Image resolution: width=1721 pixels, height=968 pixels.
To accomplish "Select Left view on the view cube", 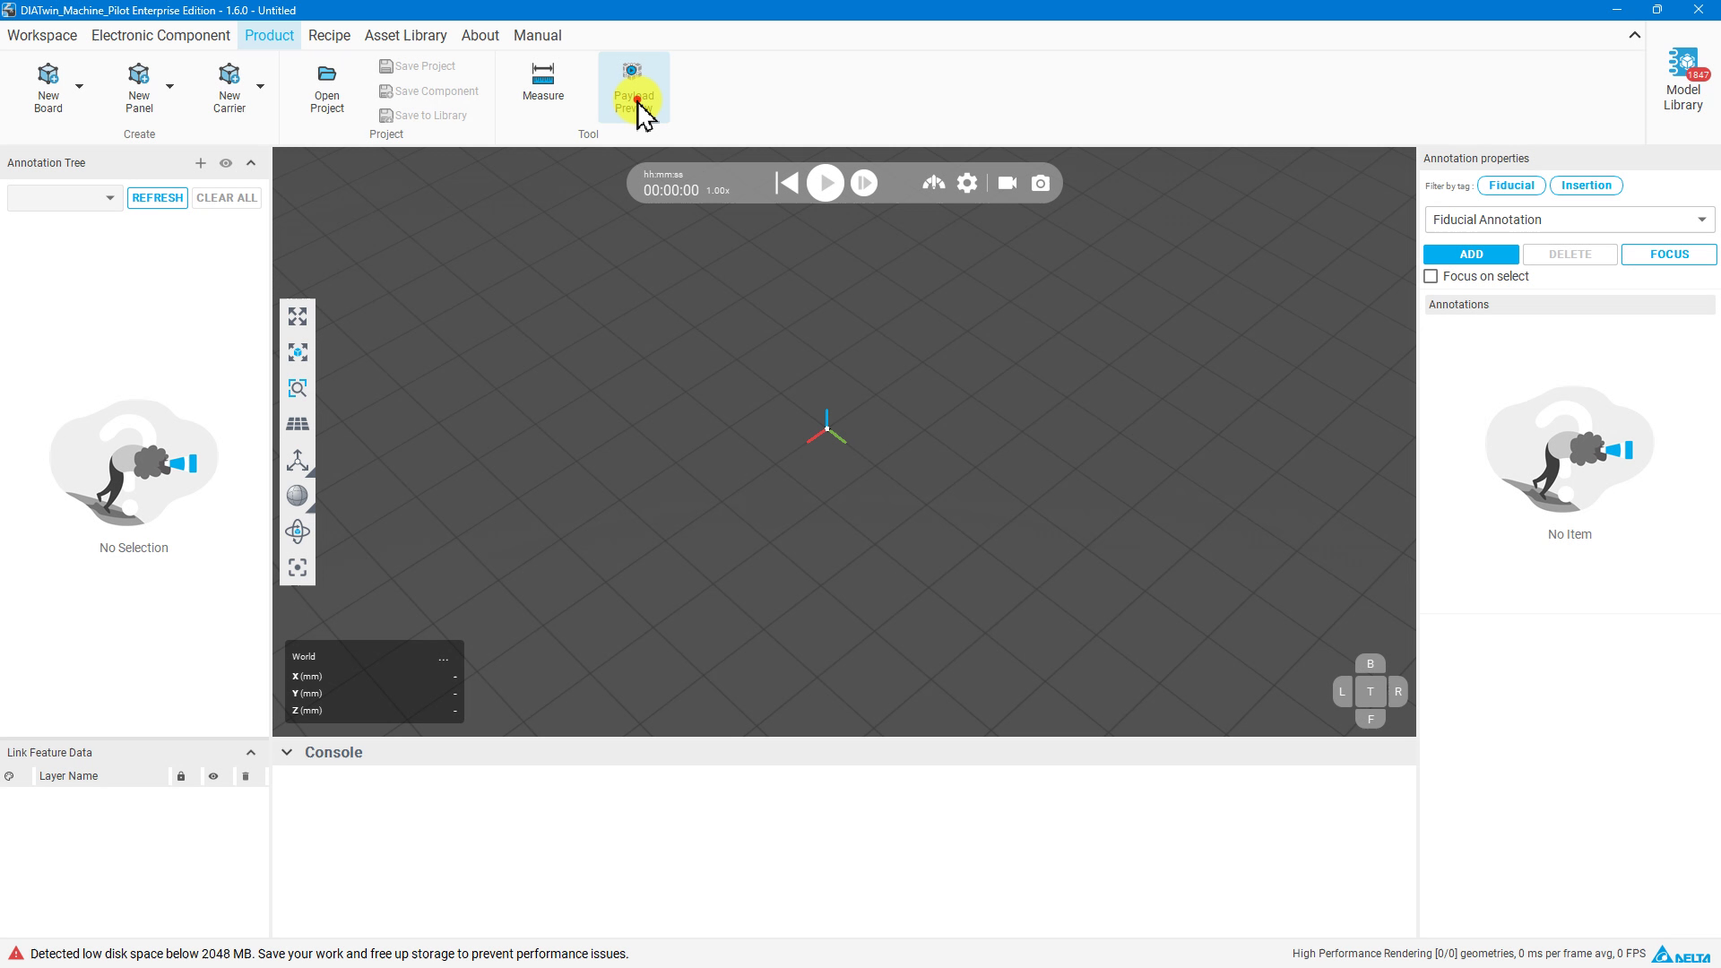I will click(1342, 692).
